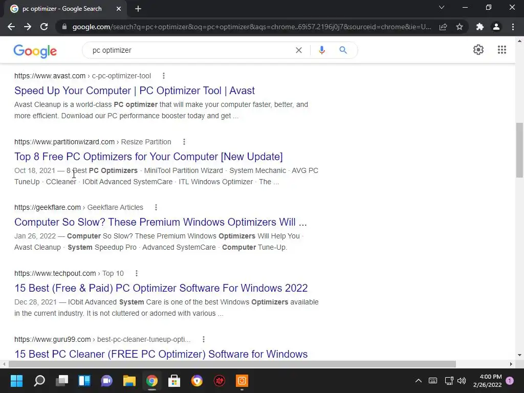Switch to Chrome on the taskbar
This screenshot has width=524, height=393.
point(151,381)
